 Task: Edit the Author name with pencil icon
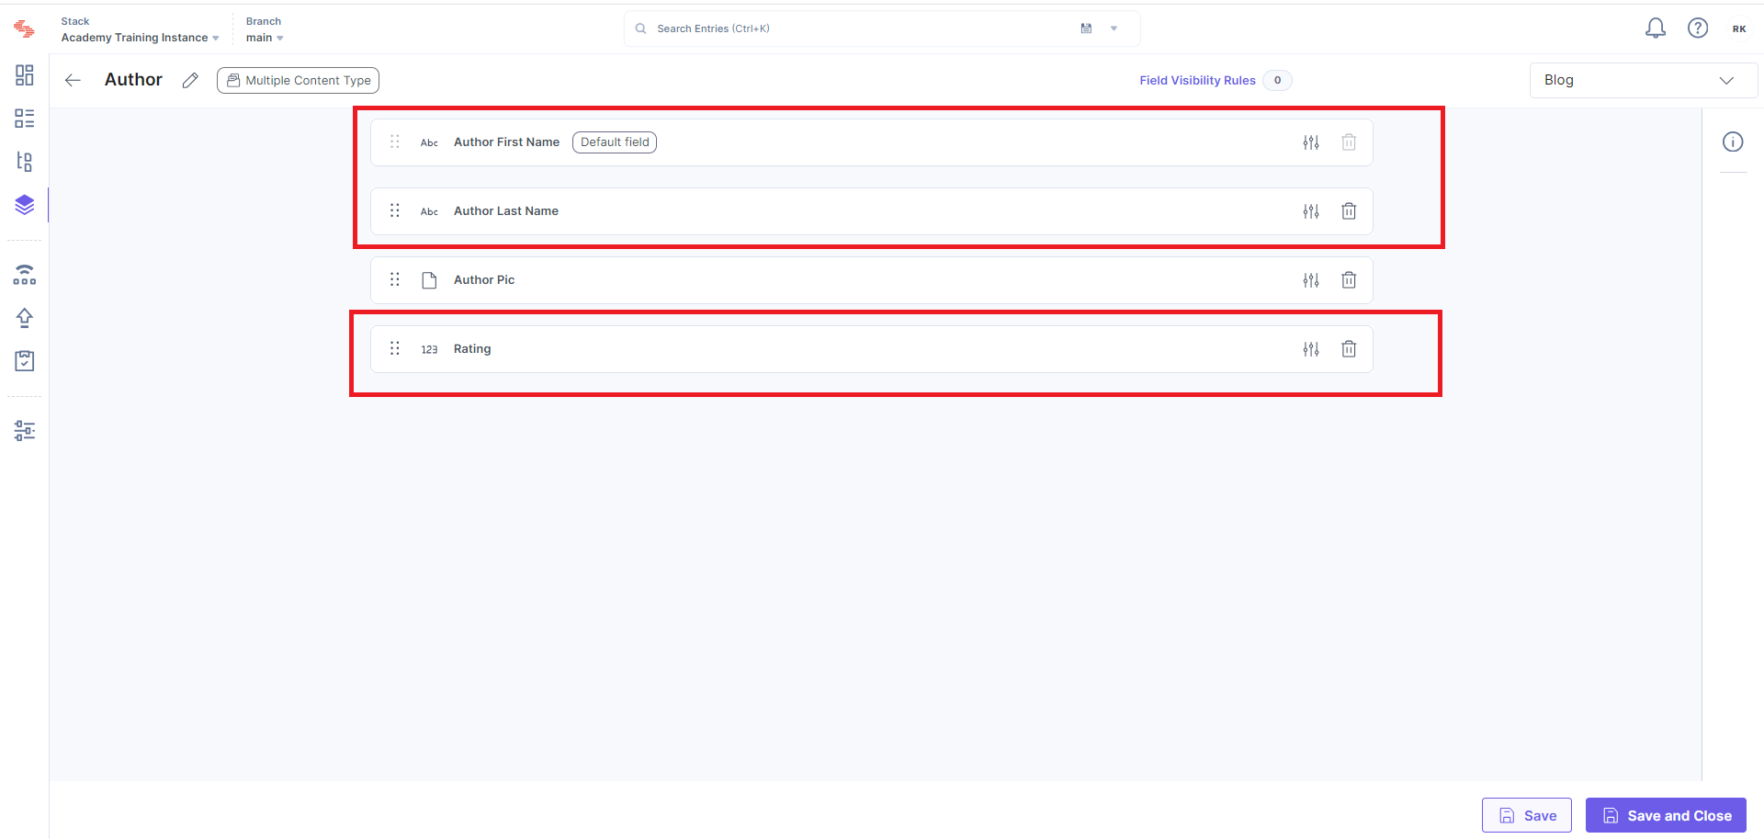(x=190, y=80)
